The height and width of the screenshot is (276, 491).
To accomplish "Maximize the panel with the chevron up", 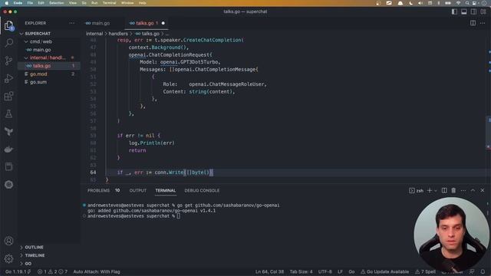I will pos(473,190).
